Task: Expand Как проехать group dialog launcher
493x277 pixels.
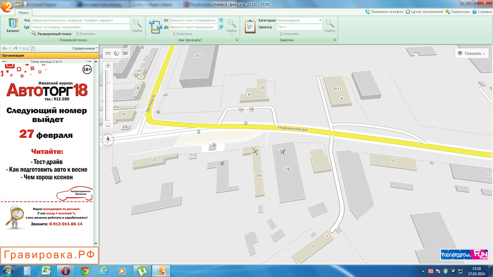Action: 237,40
